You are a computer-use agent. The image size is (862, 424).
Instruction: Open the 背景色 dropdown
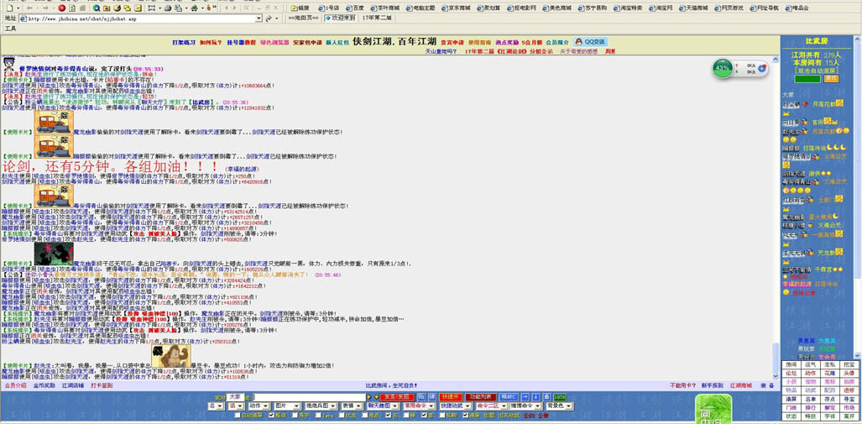[x=558, y=406]
